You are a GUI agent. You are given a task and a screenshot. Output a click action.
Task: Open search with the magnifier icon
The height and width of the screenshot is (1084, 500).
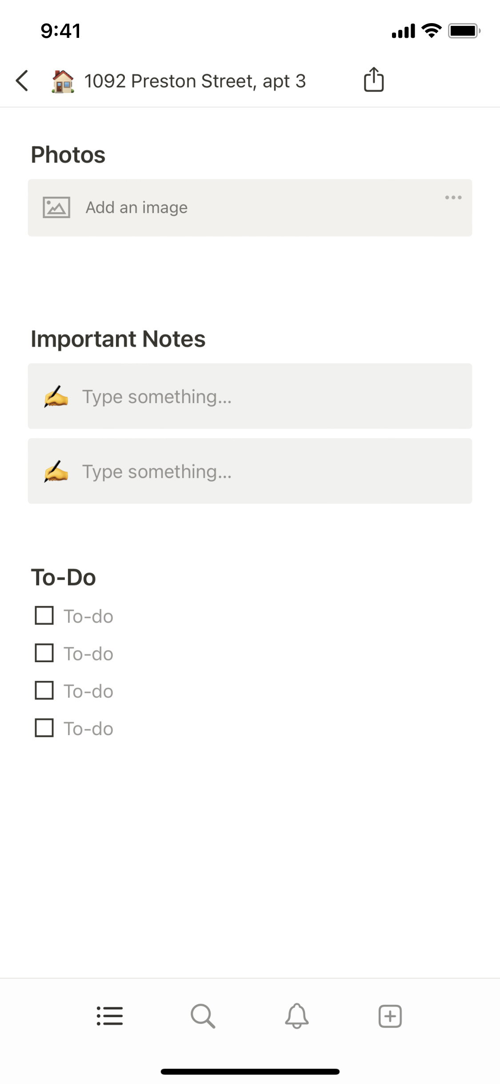[203, 1016]
